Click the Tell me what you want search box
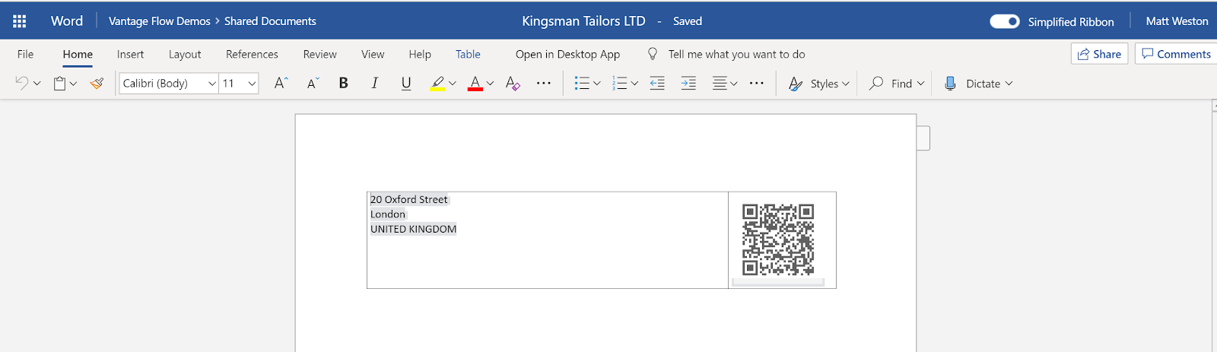1217x352 pixels. tap(736, 54)
